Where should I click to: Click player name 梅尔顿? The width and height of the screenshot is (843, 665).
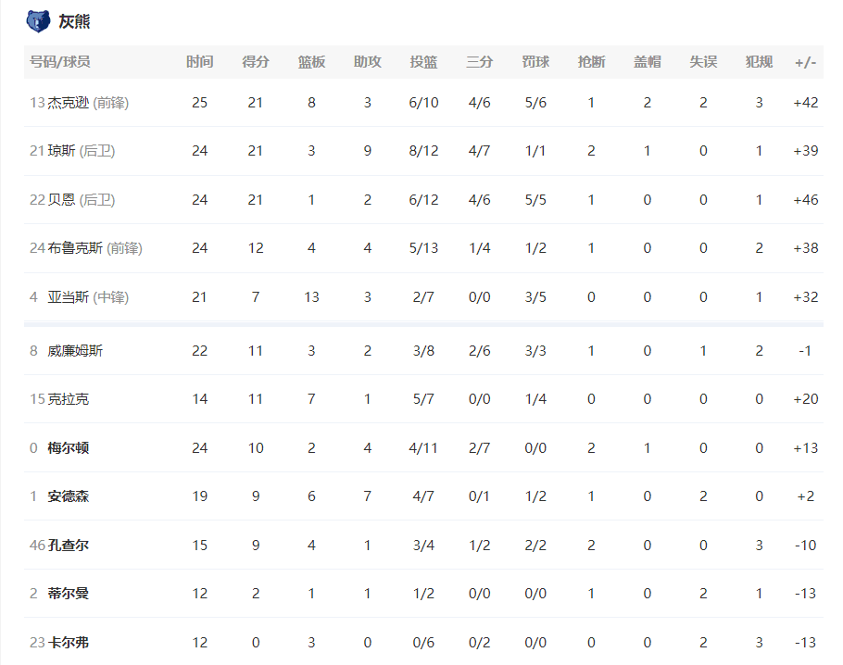(69, 448)
